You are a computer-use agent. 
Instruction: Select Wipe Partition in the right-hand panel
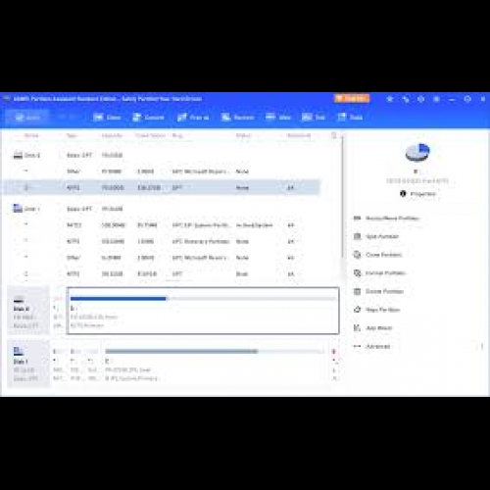click(377, 310)
